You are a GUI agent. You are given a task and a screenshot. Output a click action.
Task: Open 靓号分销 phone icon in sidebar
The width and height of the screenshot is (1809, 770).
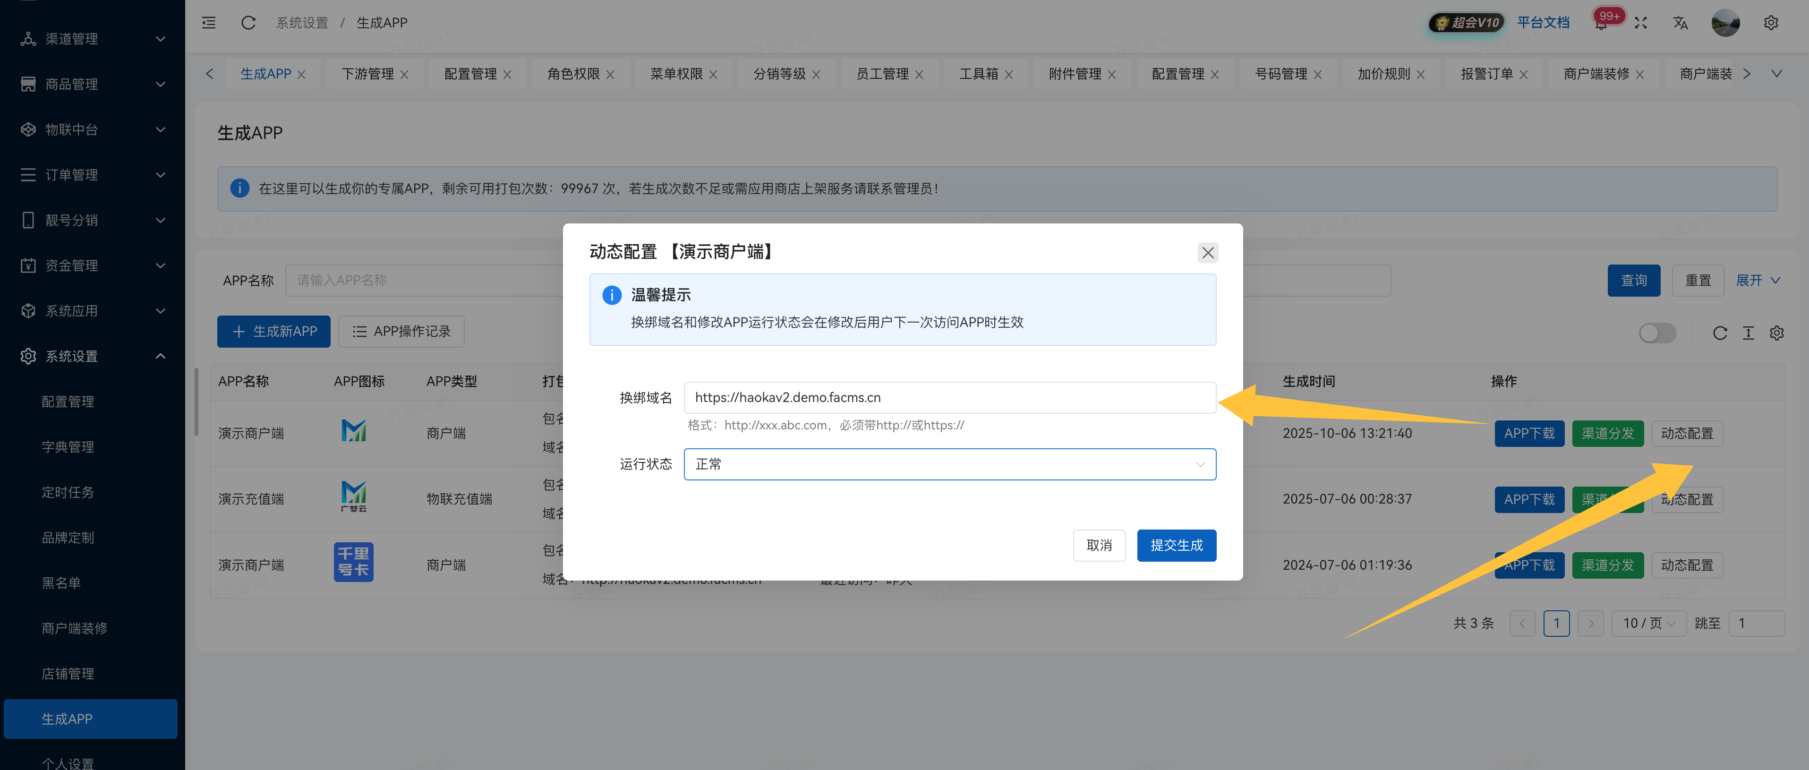click(x=28, y=220)
